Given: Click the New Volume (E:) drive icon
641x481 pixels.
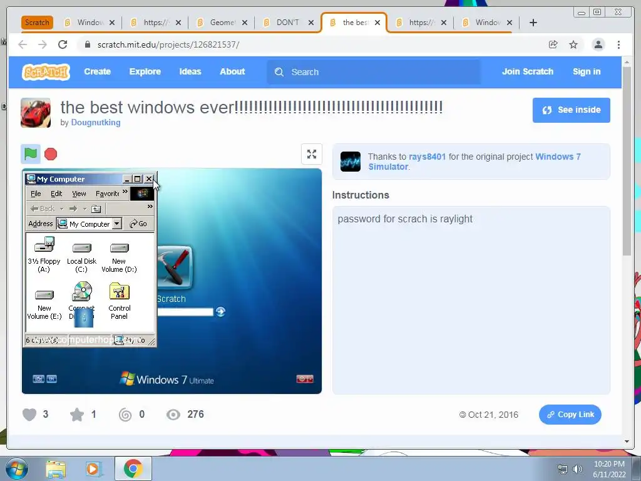Looking at the screenshot, I should click(44, 295).
